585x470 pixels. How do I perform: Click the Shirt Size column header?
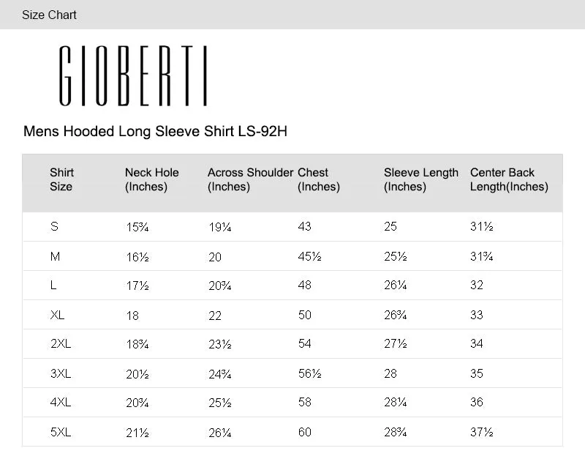coord(62,179)
